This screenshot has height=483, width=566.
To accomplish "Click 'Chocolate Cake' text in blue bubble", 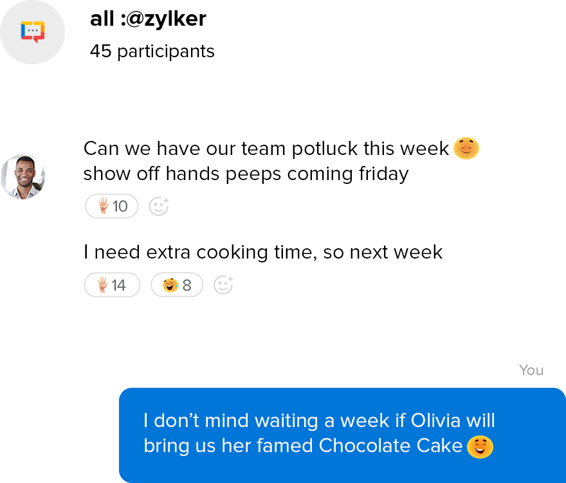I will pos(390,446).
